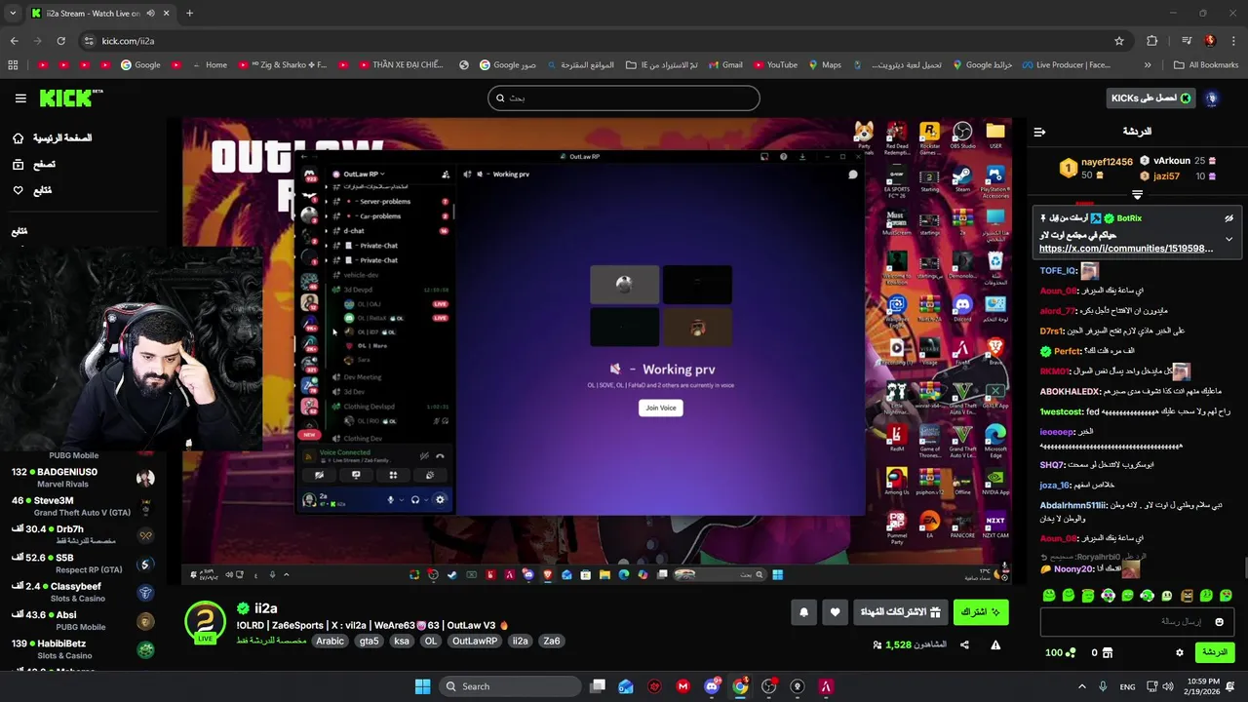Open Classybeef recommended channel
This screenshot has height=702, width=1248.
pos(83,592)
